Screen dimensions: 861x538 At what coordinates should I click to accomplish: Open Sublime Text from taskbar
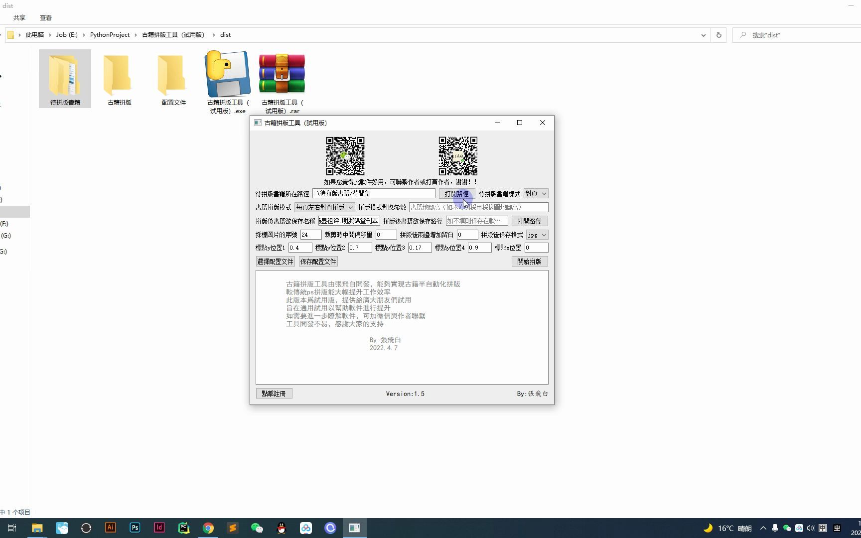pyautogui.click(x=233, y=528)
